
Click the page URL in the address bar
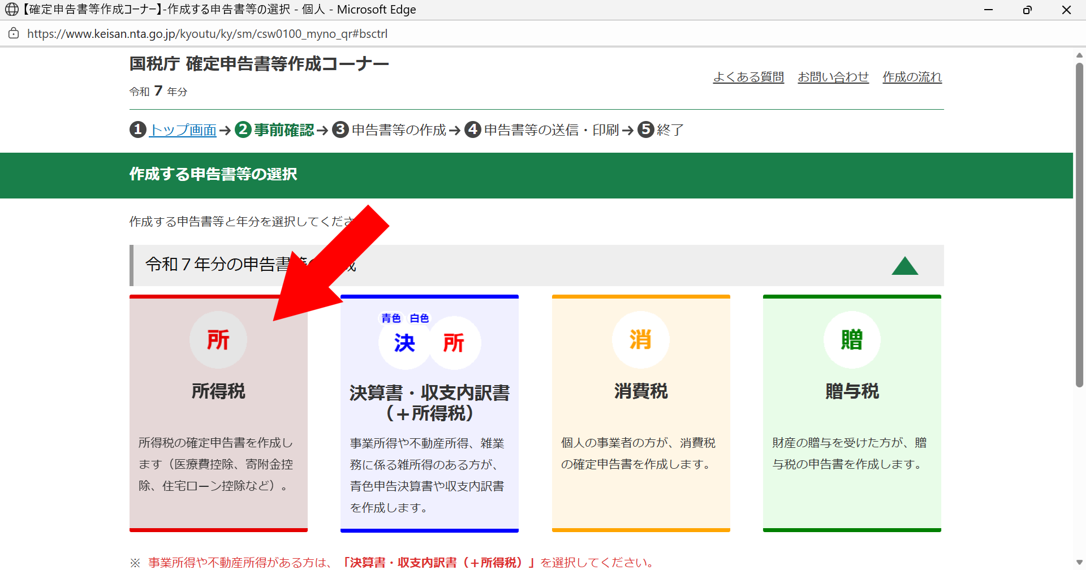[x=207, y=34]
